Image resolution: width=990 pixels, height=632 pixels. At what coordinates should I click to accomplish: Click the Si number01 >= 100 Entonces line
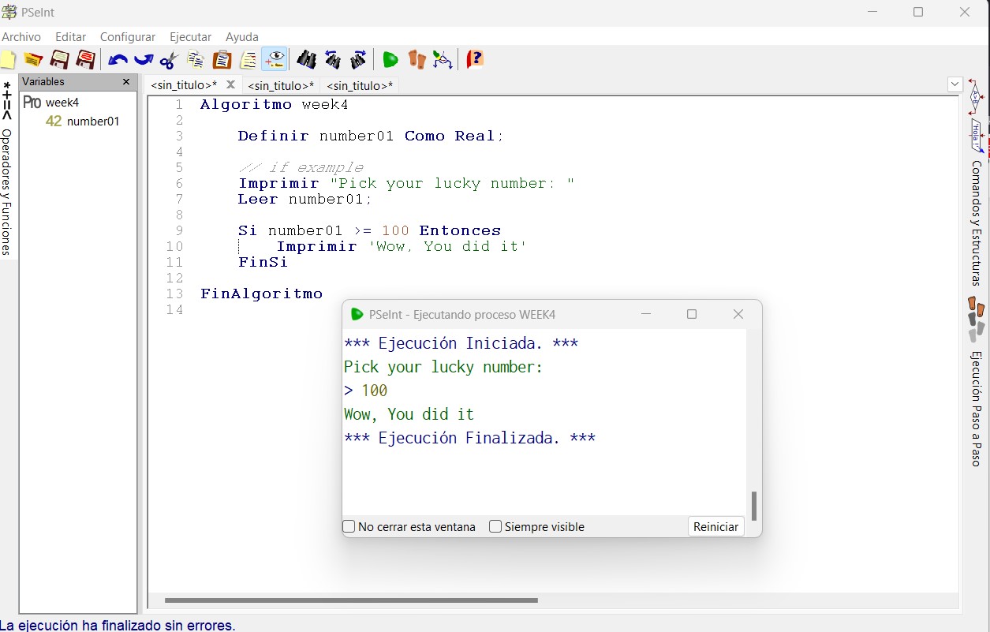point(369,230)
